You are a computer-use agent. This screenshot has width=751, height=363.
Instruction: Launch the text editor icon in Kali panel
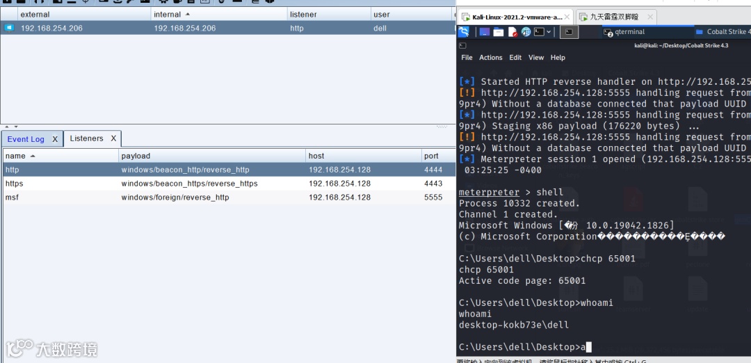pos(512,32)
